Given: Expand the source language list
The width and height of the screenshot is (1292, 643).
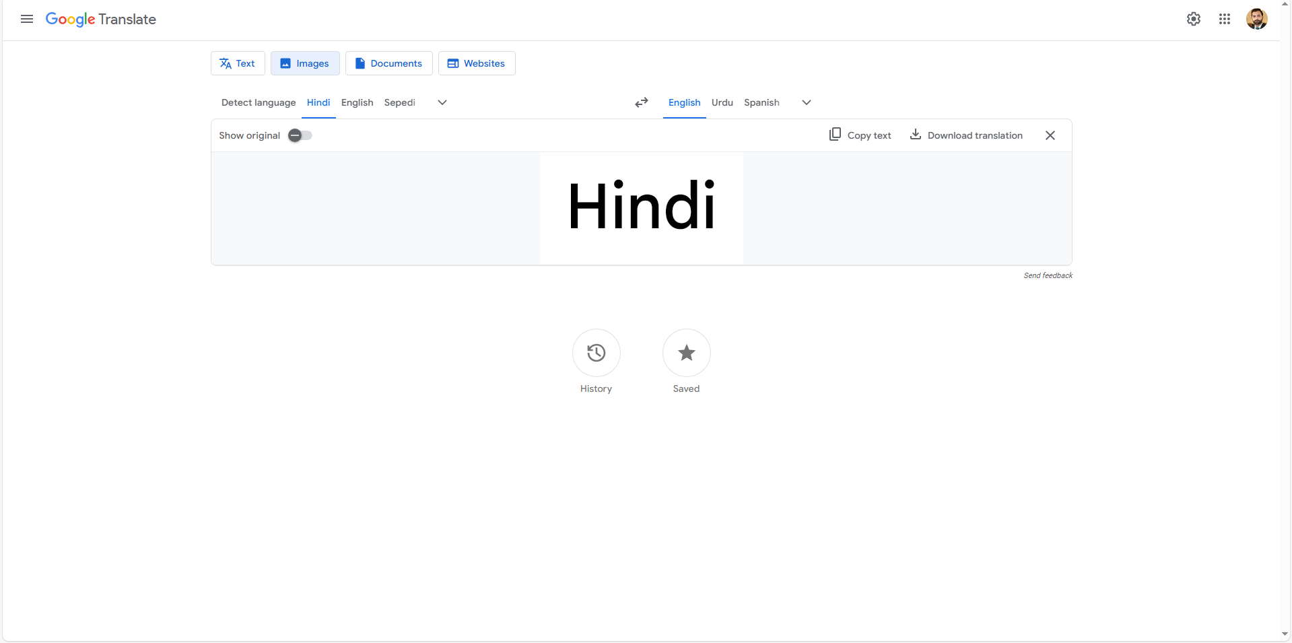Looking at the screenshot, I should [442, 102].
